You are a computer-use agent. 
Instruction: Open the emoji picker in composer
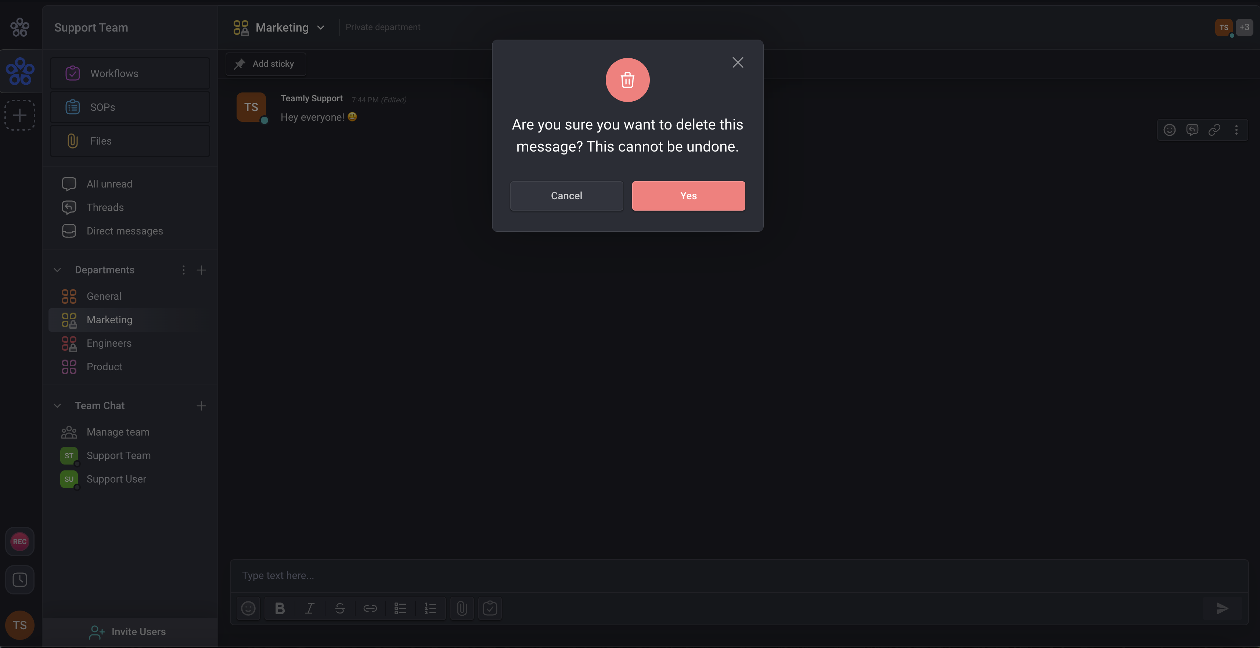[x=248, y=608]
